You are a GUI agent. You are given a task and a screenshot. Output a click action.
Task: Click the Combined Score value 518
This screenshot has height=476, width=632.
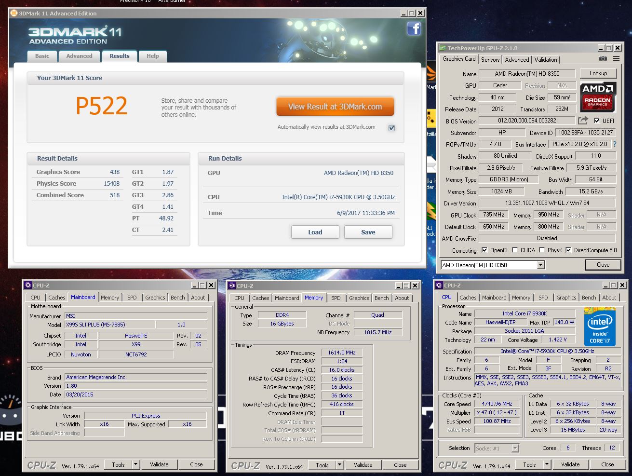pos(114,195)
